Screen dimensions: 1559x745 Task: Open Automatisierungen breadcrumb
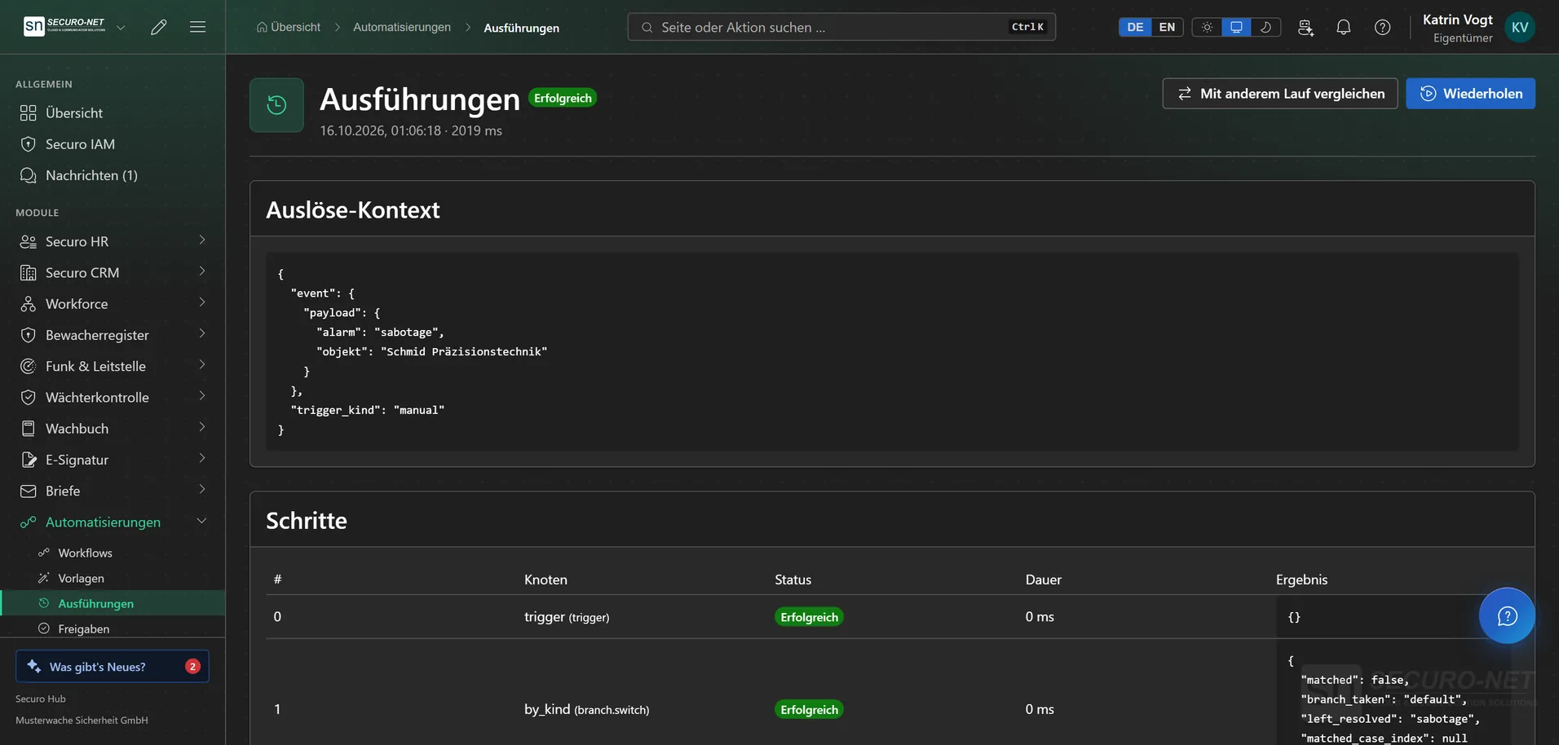[x=402, y=27]
